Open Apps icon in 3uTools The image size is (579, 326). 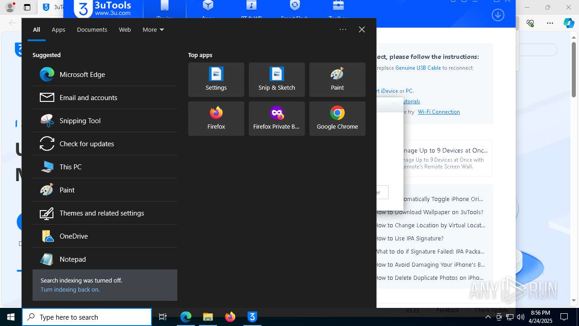(x=208, y=9)
